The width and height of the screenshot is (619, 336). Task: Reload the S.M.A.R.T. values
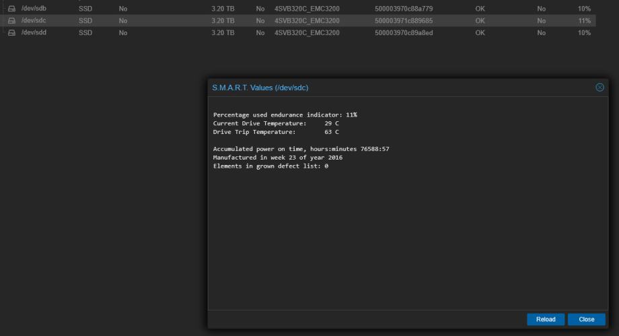546,319
